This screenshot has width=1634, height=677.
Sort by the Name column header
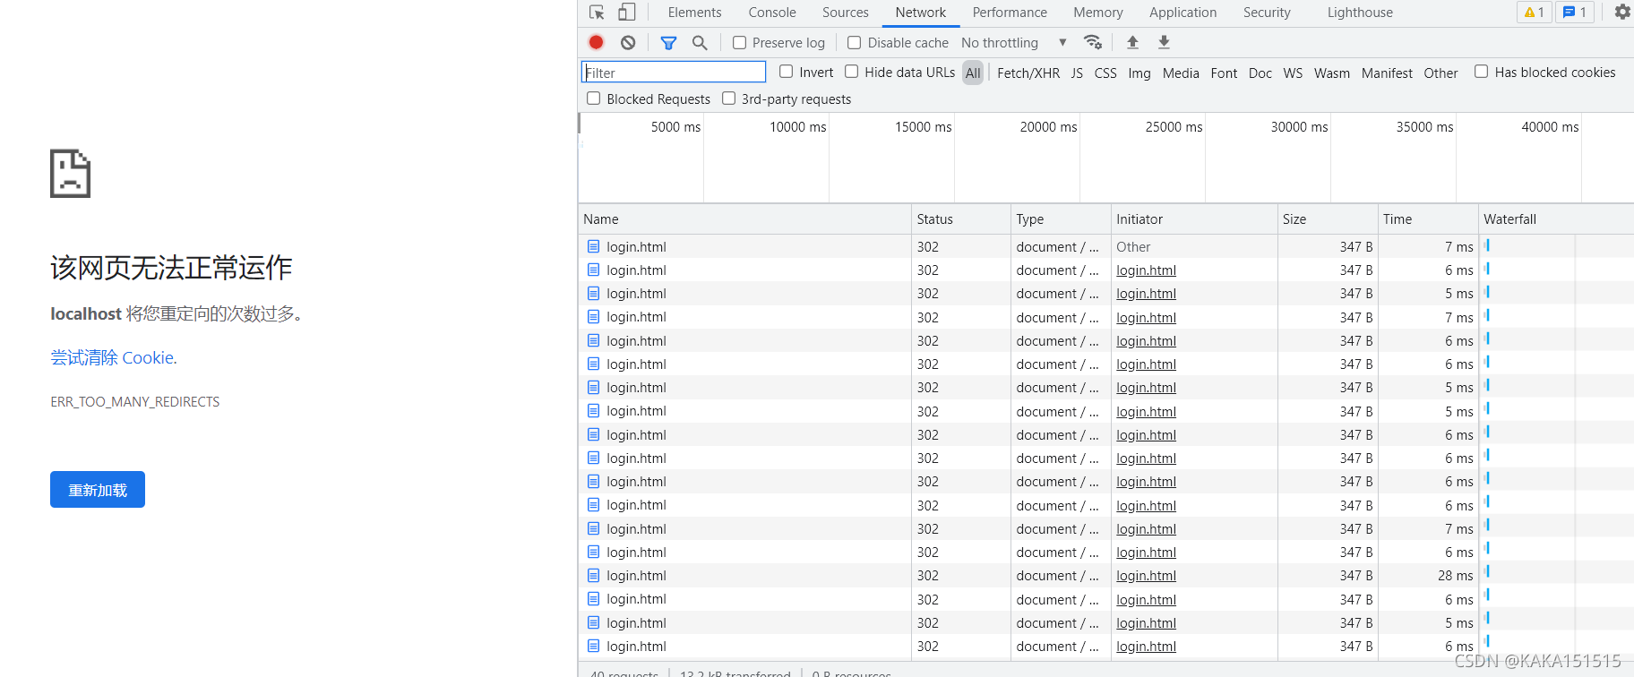tap(744, 219)
